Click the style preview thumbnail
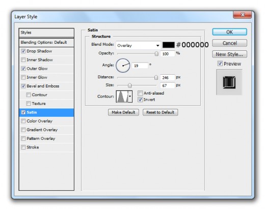265x209 pixels. tap(229, 82)
